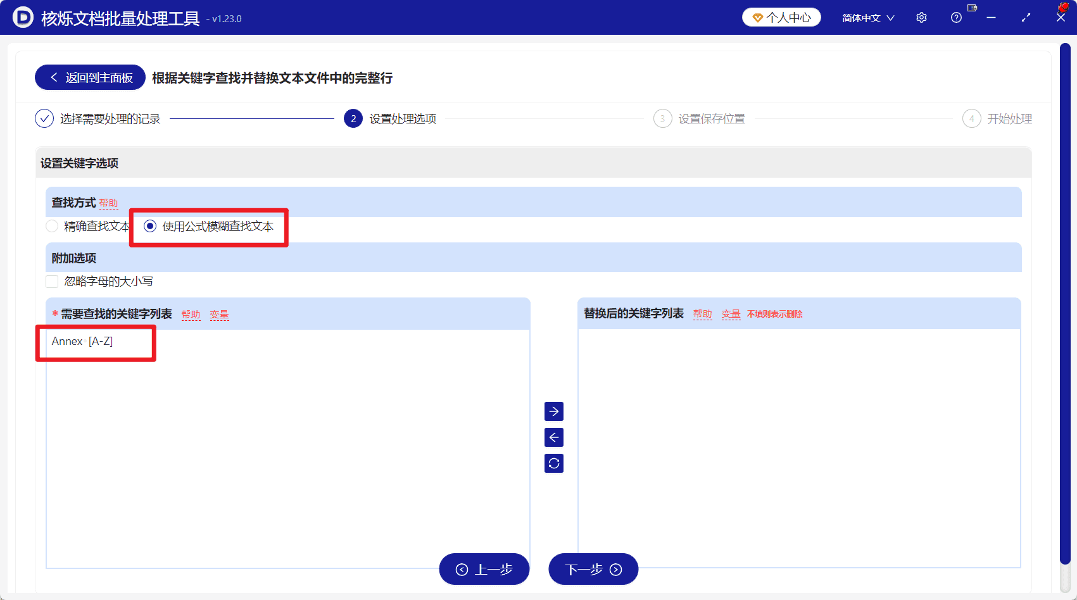The width and height of the screenshot is (1077, 600).
Task: Click the small window mode icon
Action: pyautogui.click(x=972, y=8)
